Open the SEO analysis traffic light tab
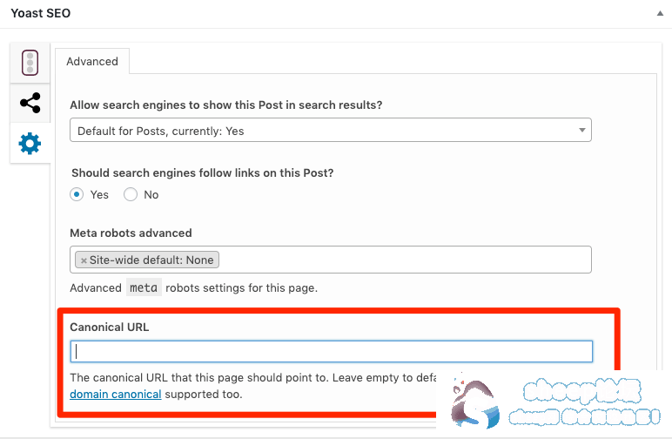Image resolution: width=672 pixels, height=439 pixels. (x=30, y=63)
